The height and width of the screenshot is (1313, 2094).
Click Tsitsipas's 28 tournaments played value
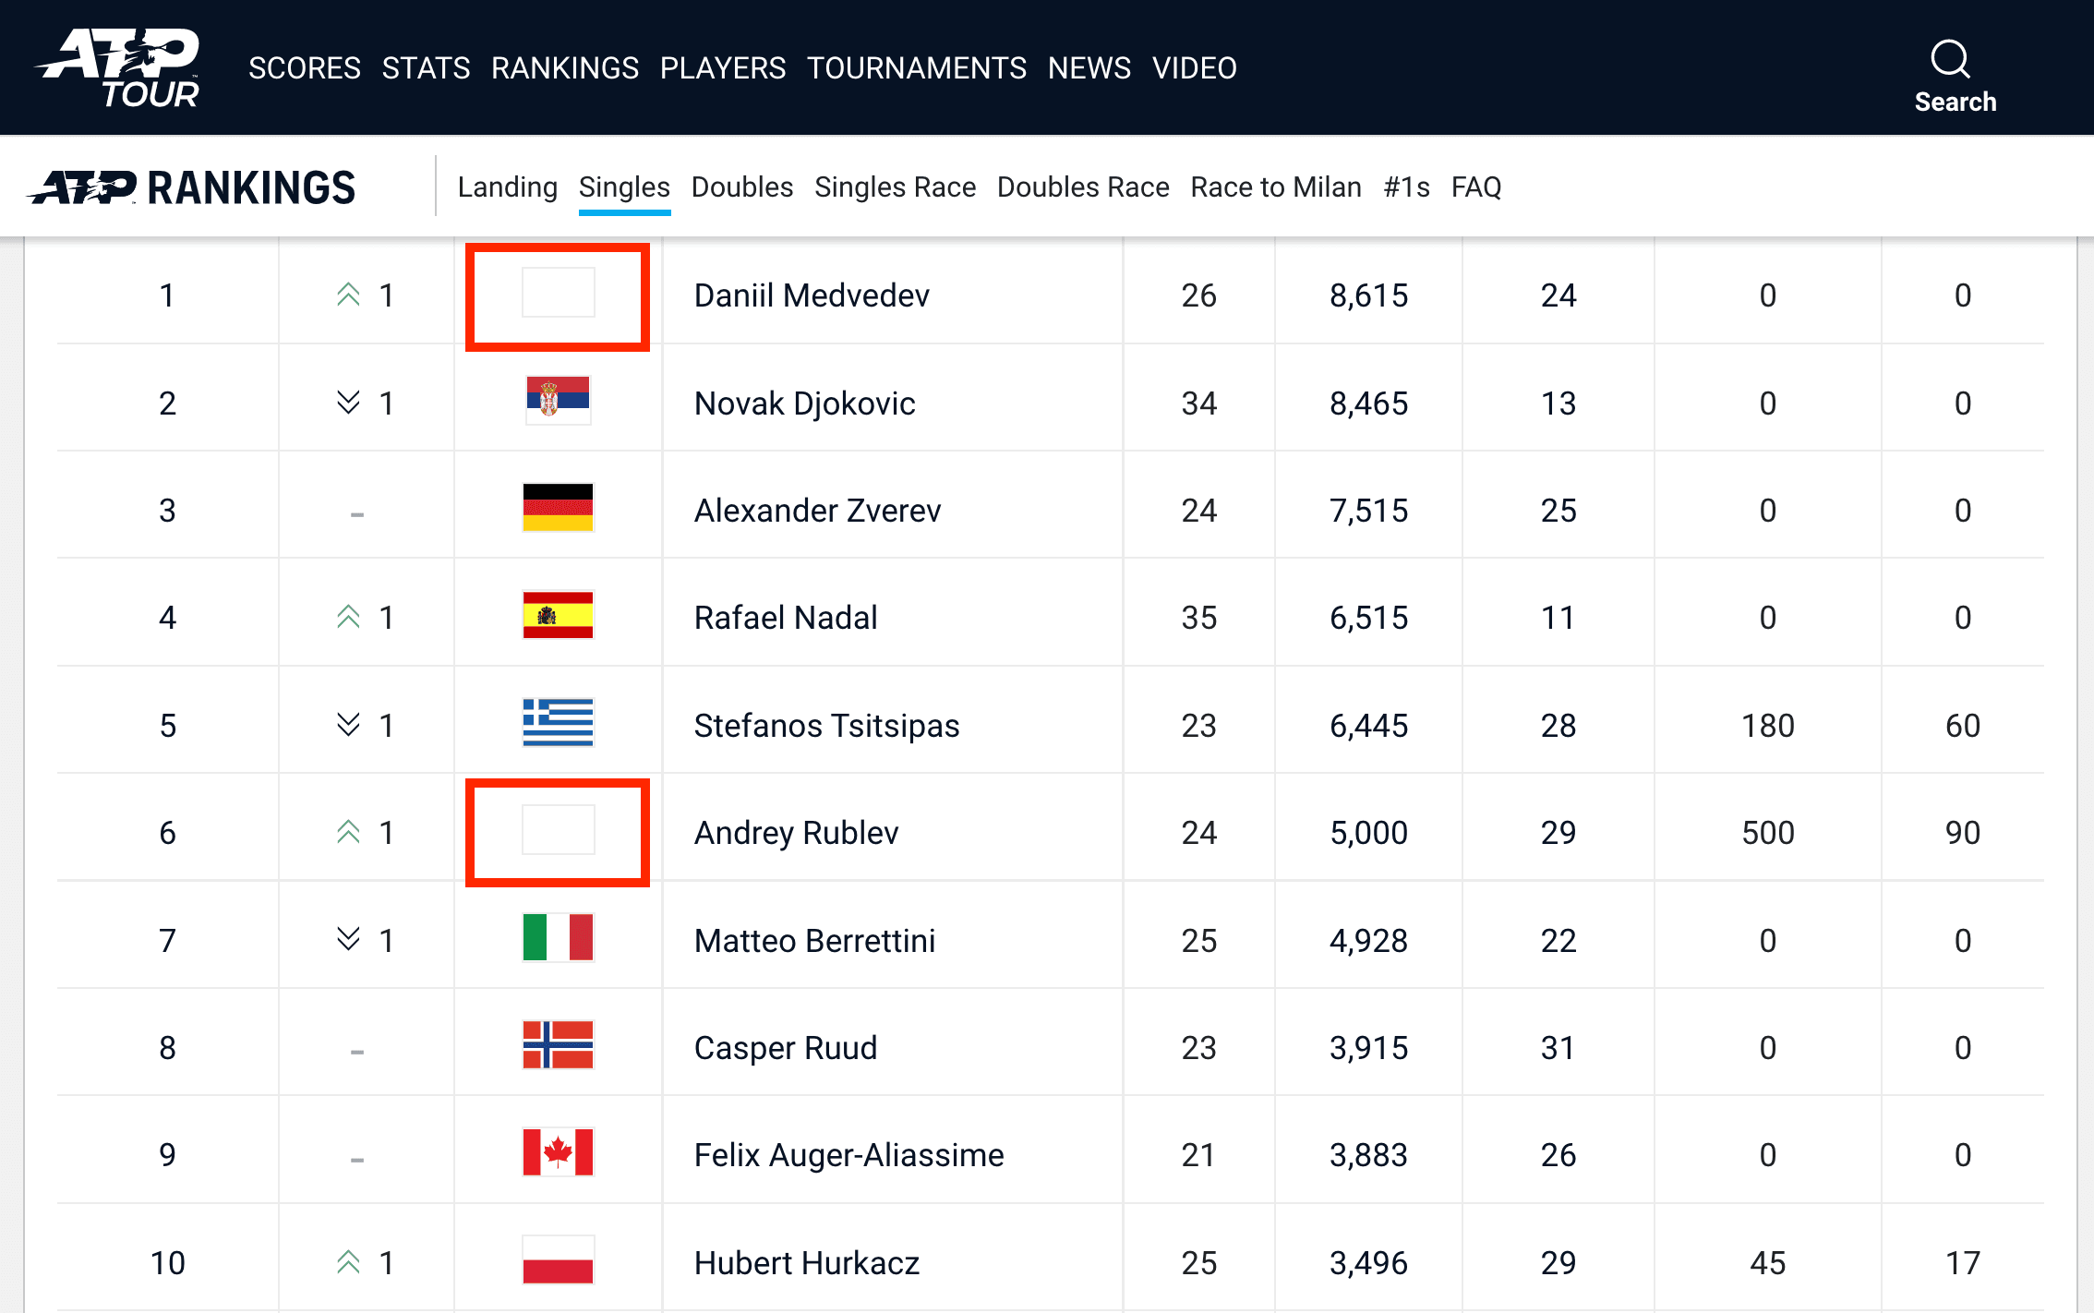click(x=1558, y=726)
